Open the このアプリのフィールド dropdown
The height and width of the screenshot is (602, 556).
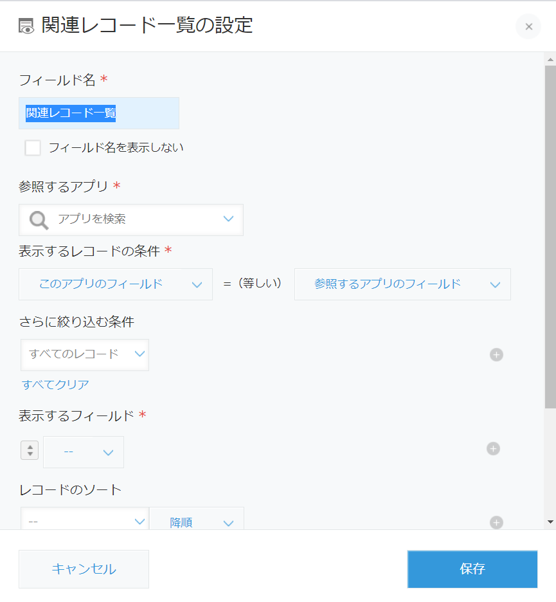[116, 284]
